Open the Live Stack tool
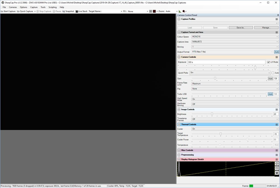This screenshot has height=188, width=280. tap(81, 11)
